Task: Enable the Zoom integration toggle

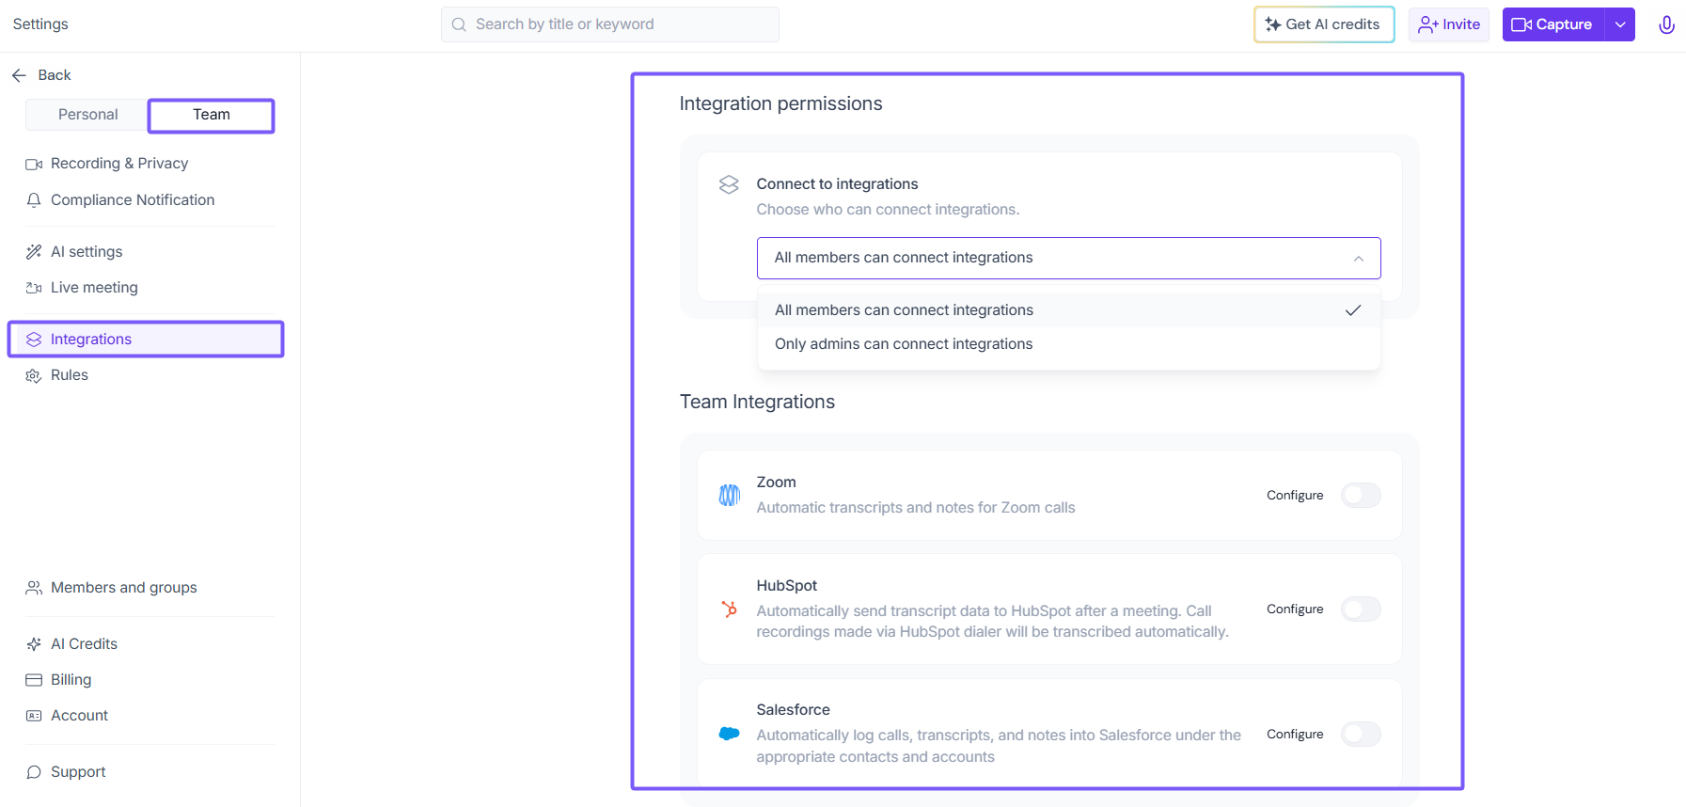Action: (1360, 495)
